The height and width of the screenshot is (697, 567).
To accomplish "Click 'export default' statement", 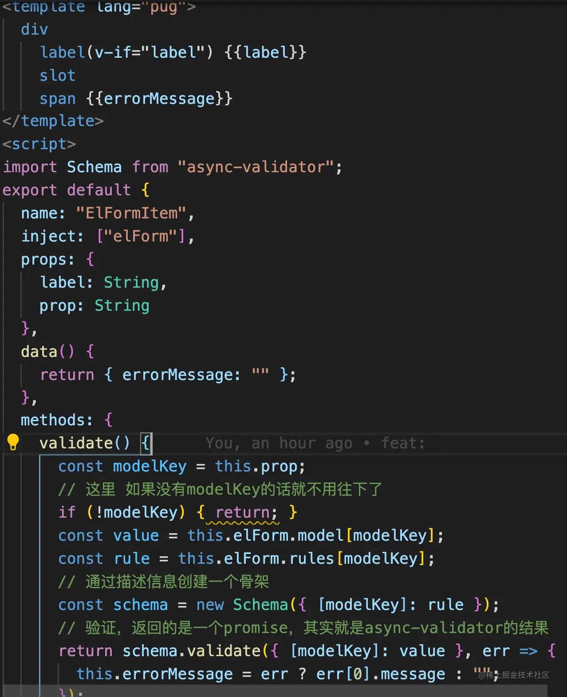I will [67, 190].
